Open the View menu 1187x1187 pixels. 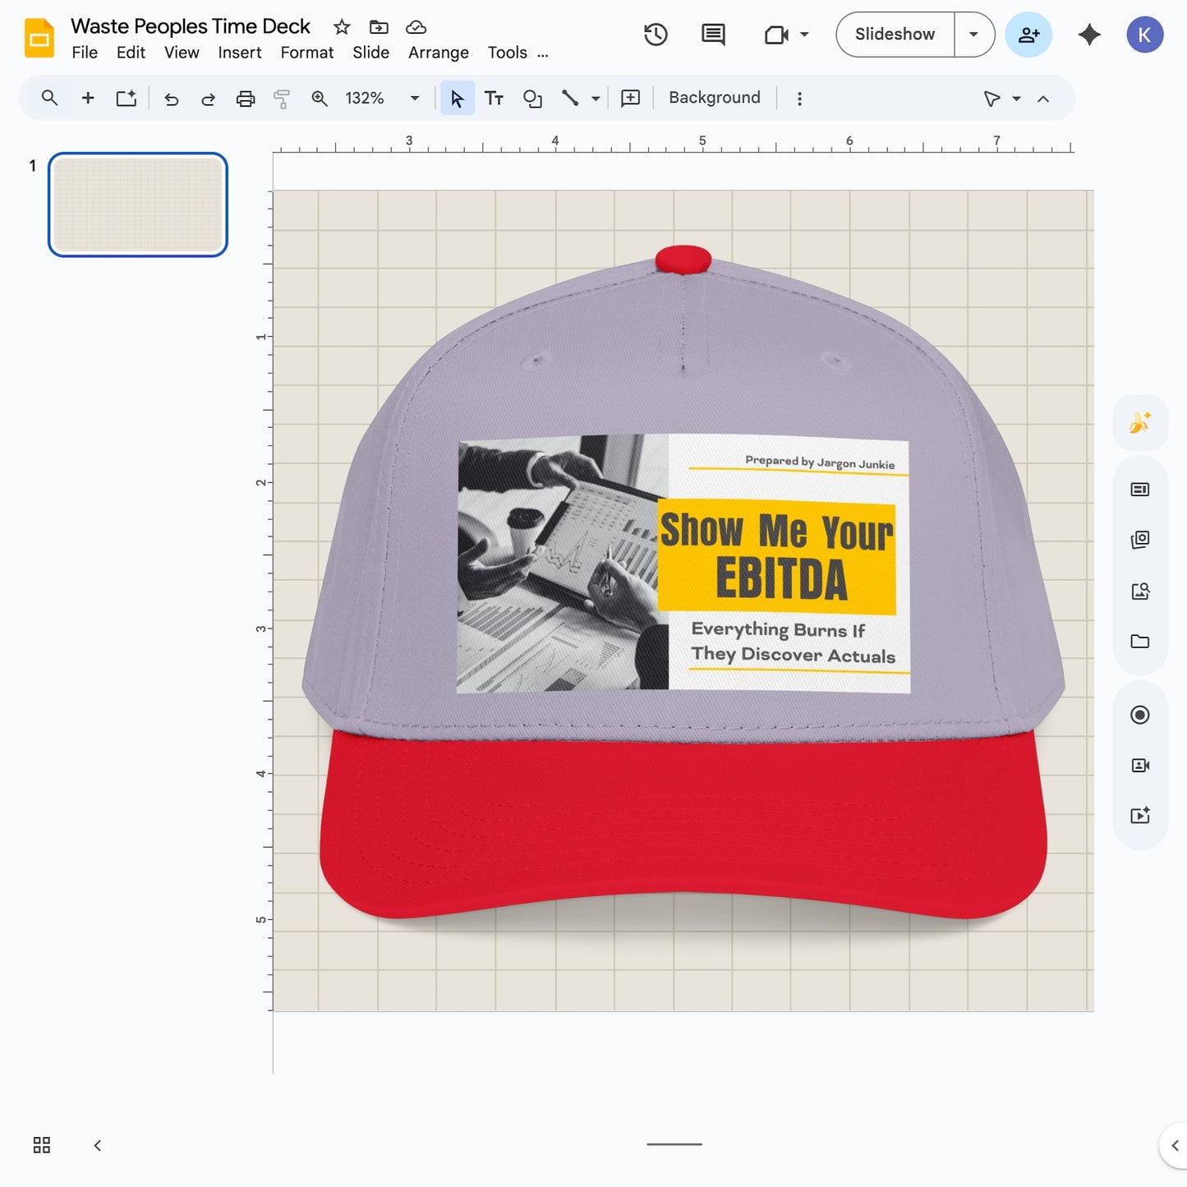[182, 53]
